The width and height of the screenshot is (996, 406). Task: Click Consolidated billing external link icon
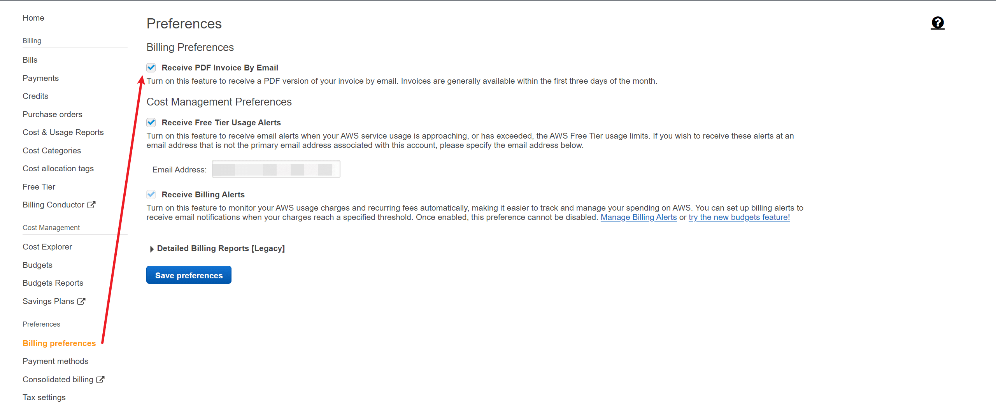pyautogui.click(x=100, y=380)
